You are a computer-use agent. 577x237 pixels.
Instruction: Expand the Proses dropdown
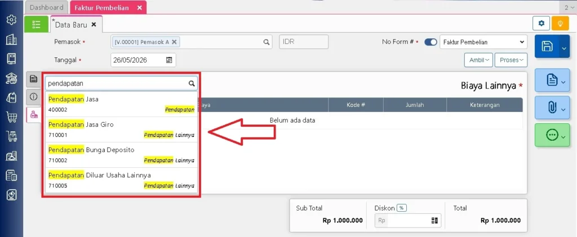point(511,60)
